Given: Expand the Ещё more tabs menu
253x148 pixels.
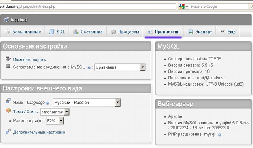Looking at the screenshot, I should pyautogui.click(x=228, y=32).
